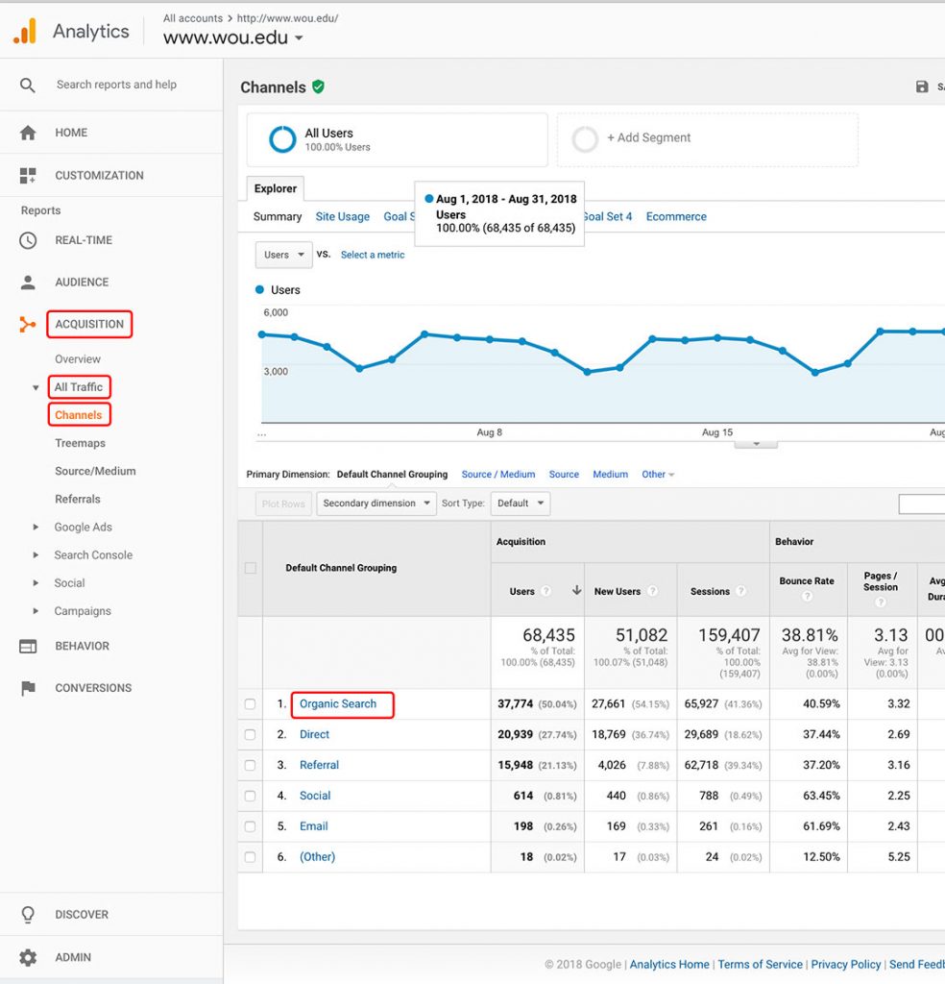Expand the Google Ads section
The width and height of the screenshot is (945, 984).
[x=36, y=528]
